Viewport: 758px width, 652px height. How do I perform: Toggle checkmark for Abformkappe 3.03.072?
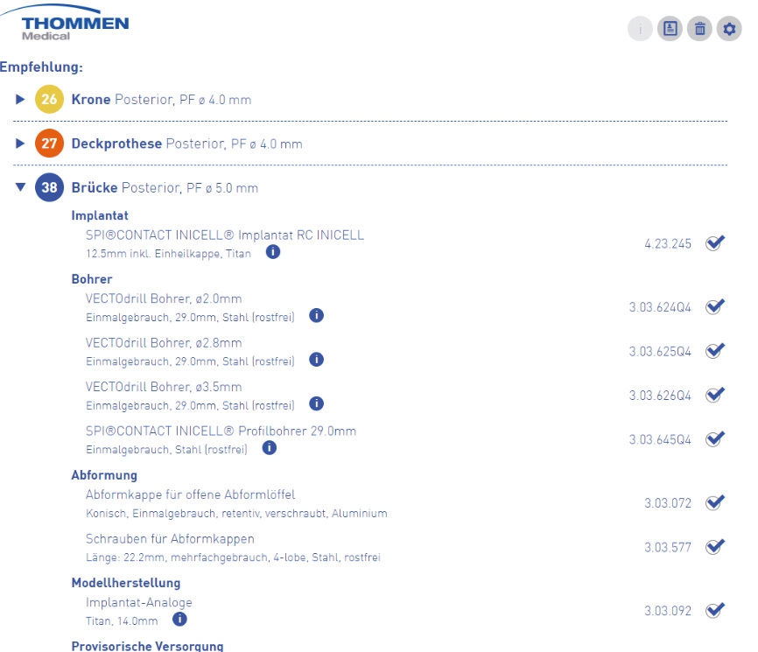715,502
